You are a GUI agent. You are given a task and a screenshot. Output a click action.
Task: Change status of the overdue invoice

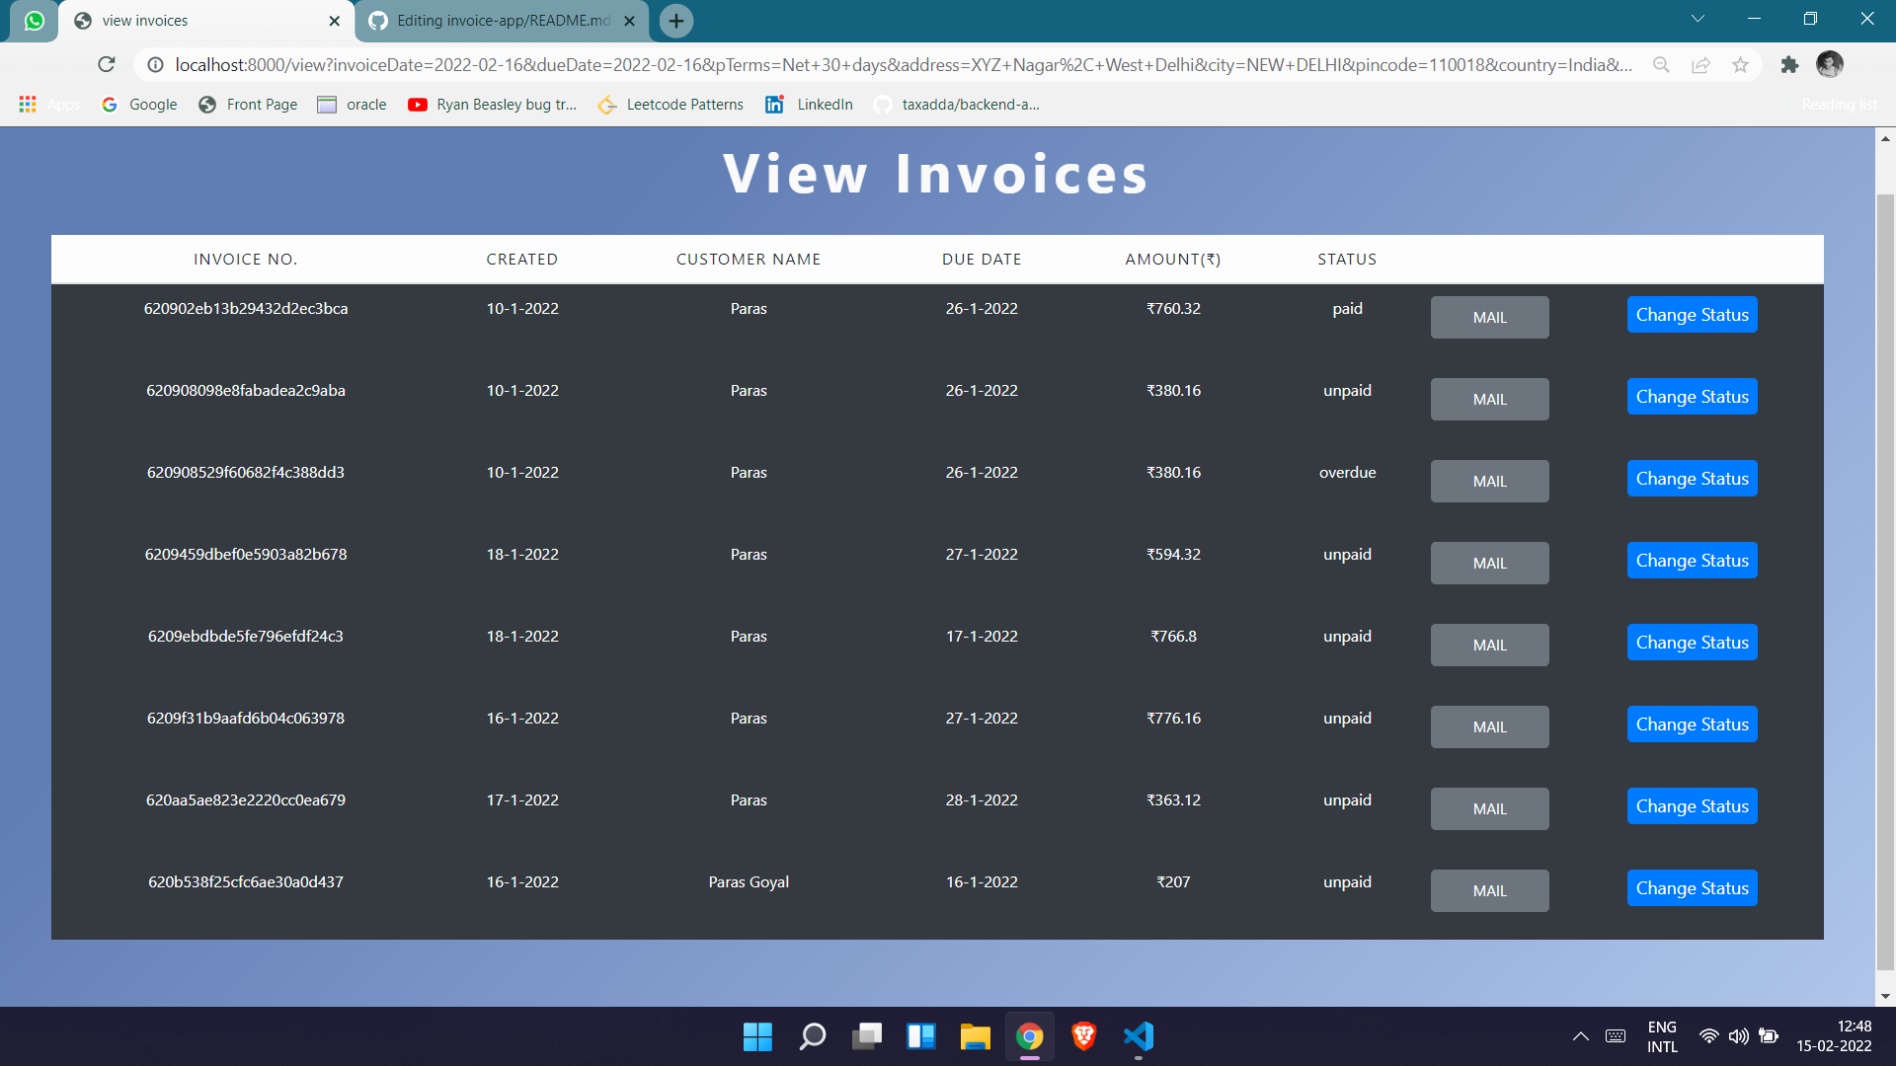click(1692, 478)
